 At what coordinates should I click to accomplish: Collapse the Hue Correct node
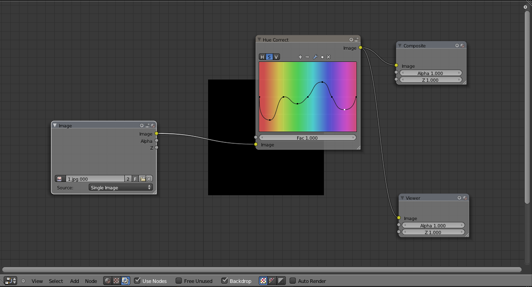pos(259,39)
